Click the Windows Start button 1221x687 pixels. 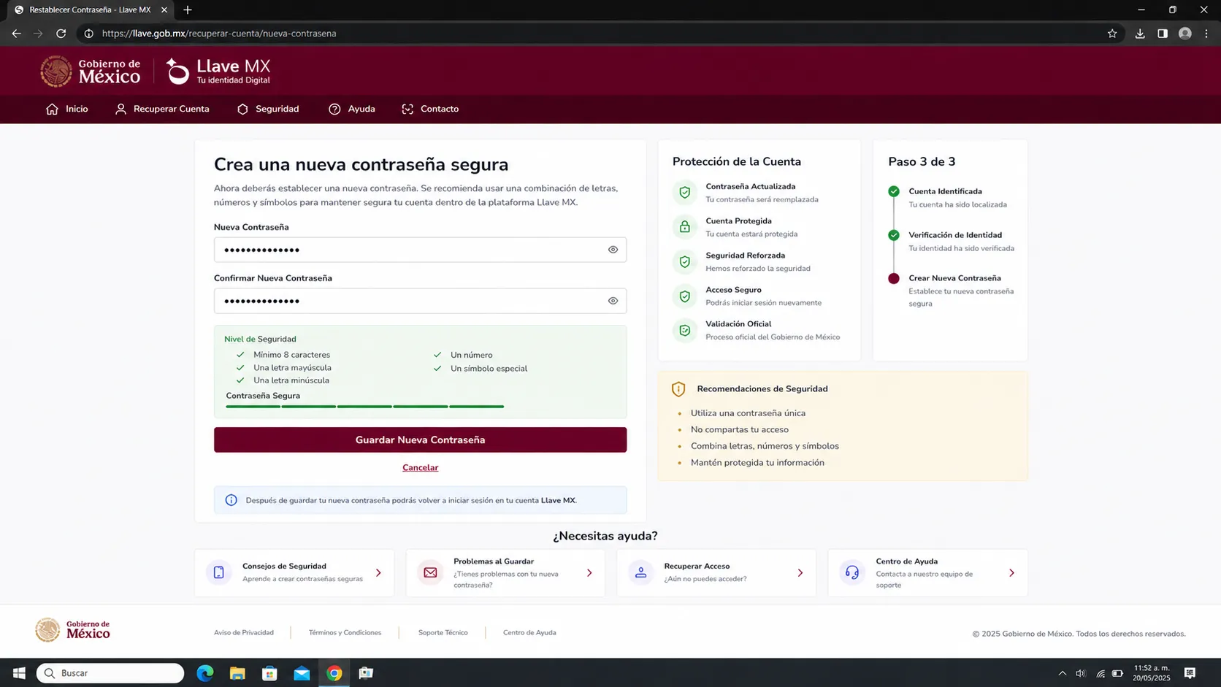(x=19, y=673)
